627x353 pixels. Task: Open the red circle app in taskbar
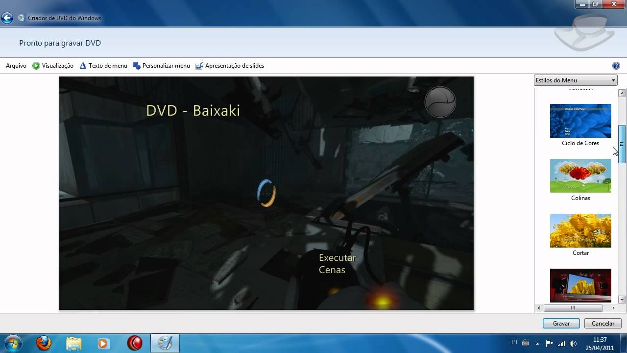pyautogui.click(x=135, y=343)
